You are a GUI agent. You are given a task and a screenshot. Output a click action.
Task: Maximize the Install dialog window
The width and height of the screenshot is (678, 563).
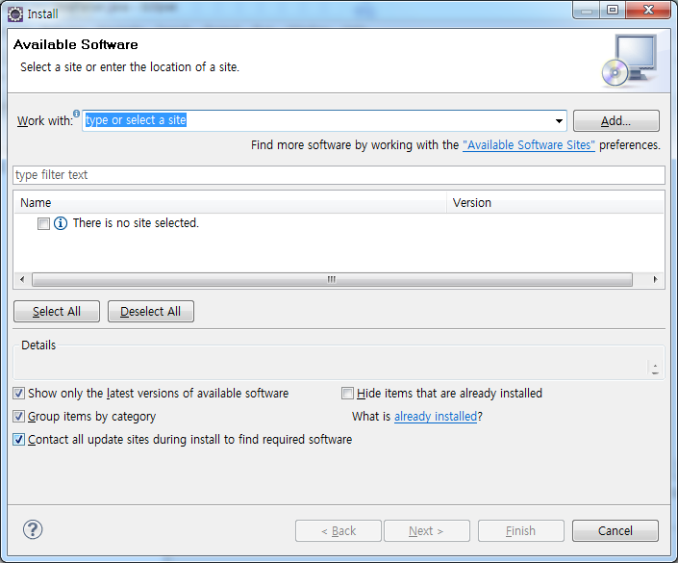pos(613,10)
